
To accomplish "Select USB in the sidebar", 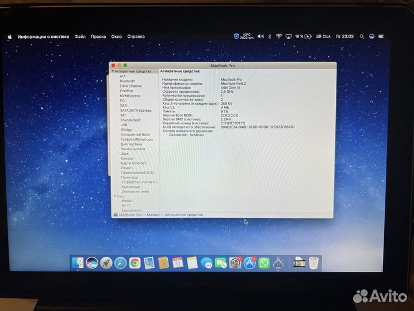I will coord(124,125).
